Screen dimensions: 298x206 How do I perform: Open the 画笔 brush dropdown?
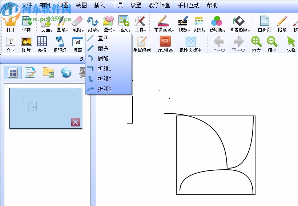62,24
